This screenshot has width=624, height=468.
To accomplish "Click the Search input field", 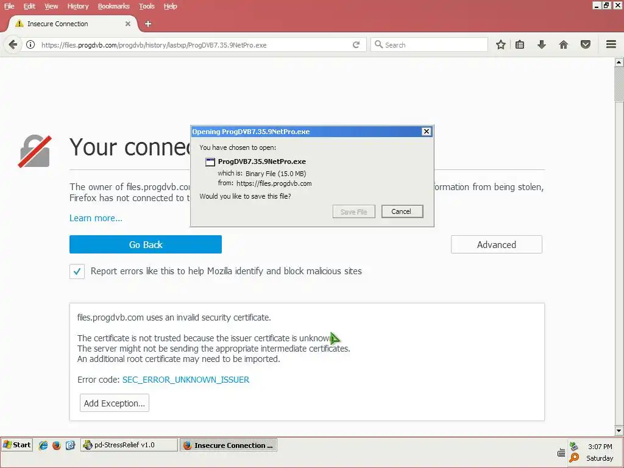I will (x=430, y=44).
